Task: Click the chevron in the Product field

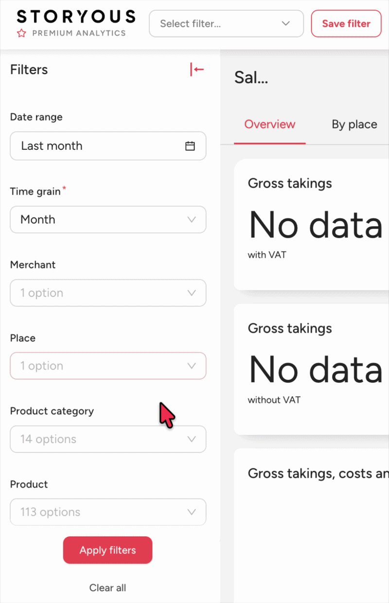Action: [192, 512]
